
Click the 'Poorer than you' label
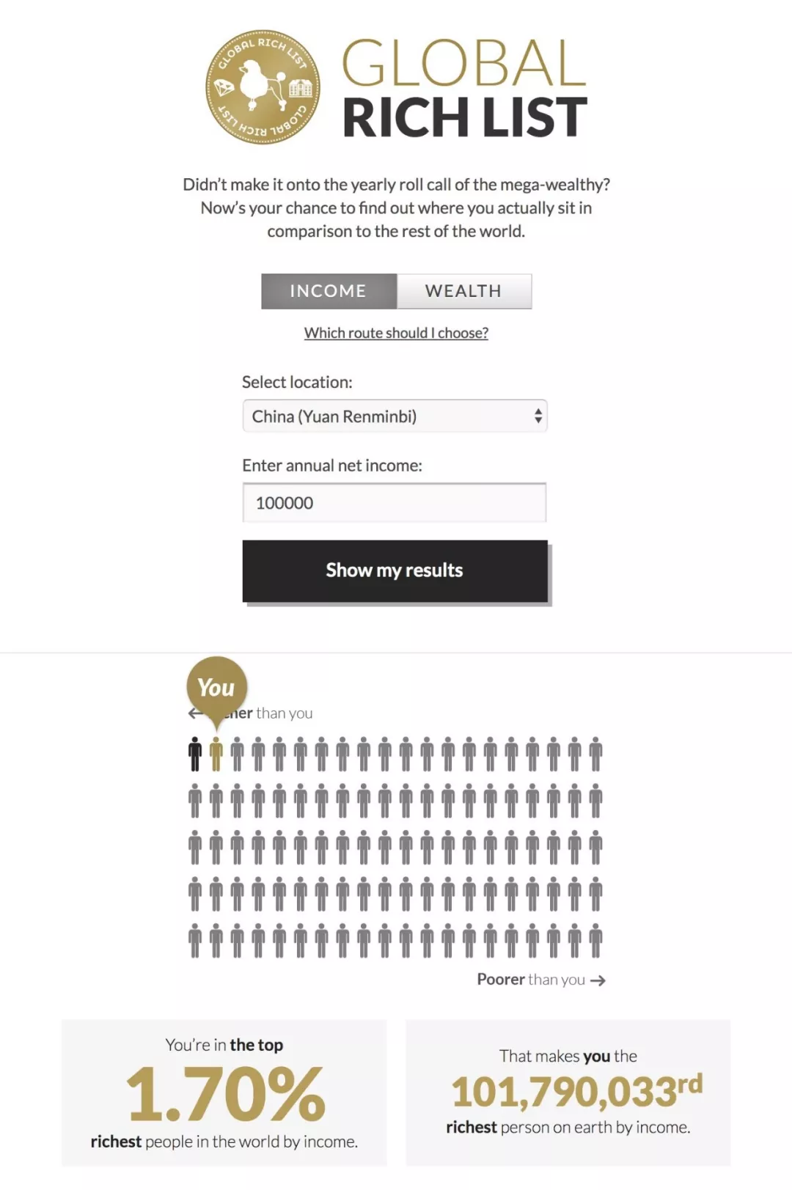pos(531,980)
